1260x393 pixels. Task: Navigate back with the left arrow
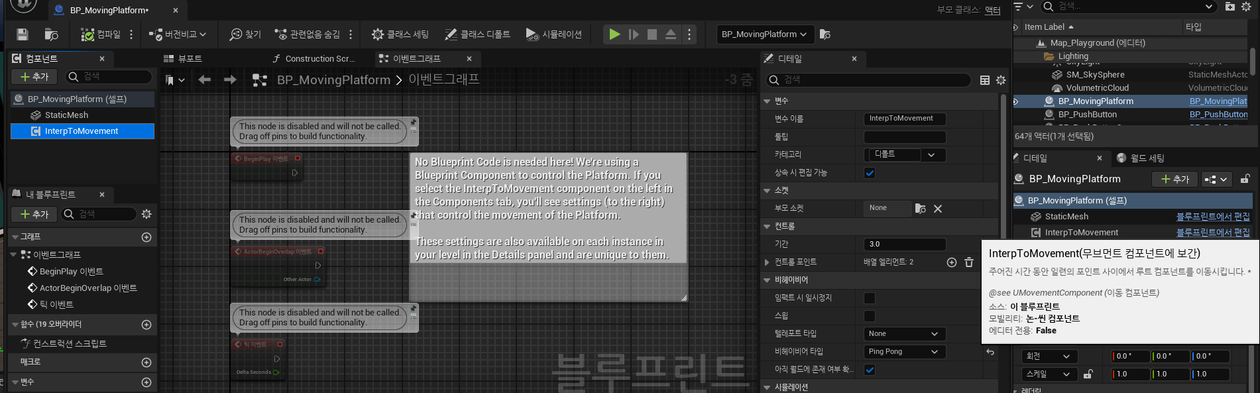click(205, 80)
